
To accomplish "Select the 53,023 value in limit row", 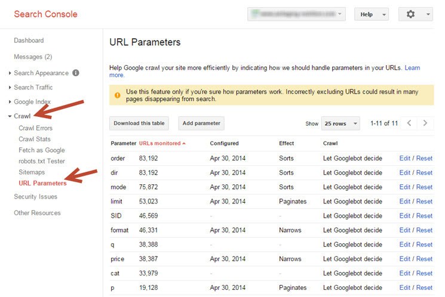I will pyautogui.click(x=148, y=202).
